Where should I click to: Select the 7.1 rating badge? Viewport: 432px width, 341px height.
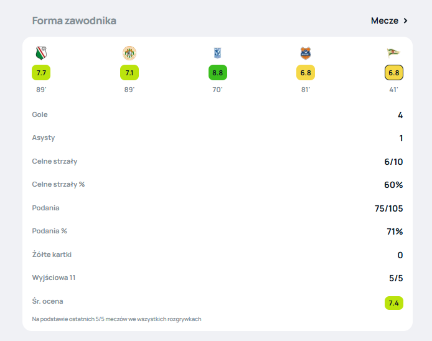(129, 73)
